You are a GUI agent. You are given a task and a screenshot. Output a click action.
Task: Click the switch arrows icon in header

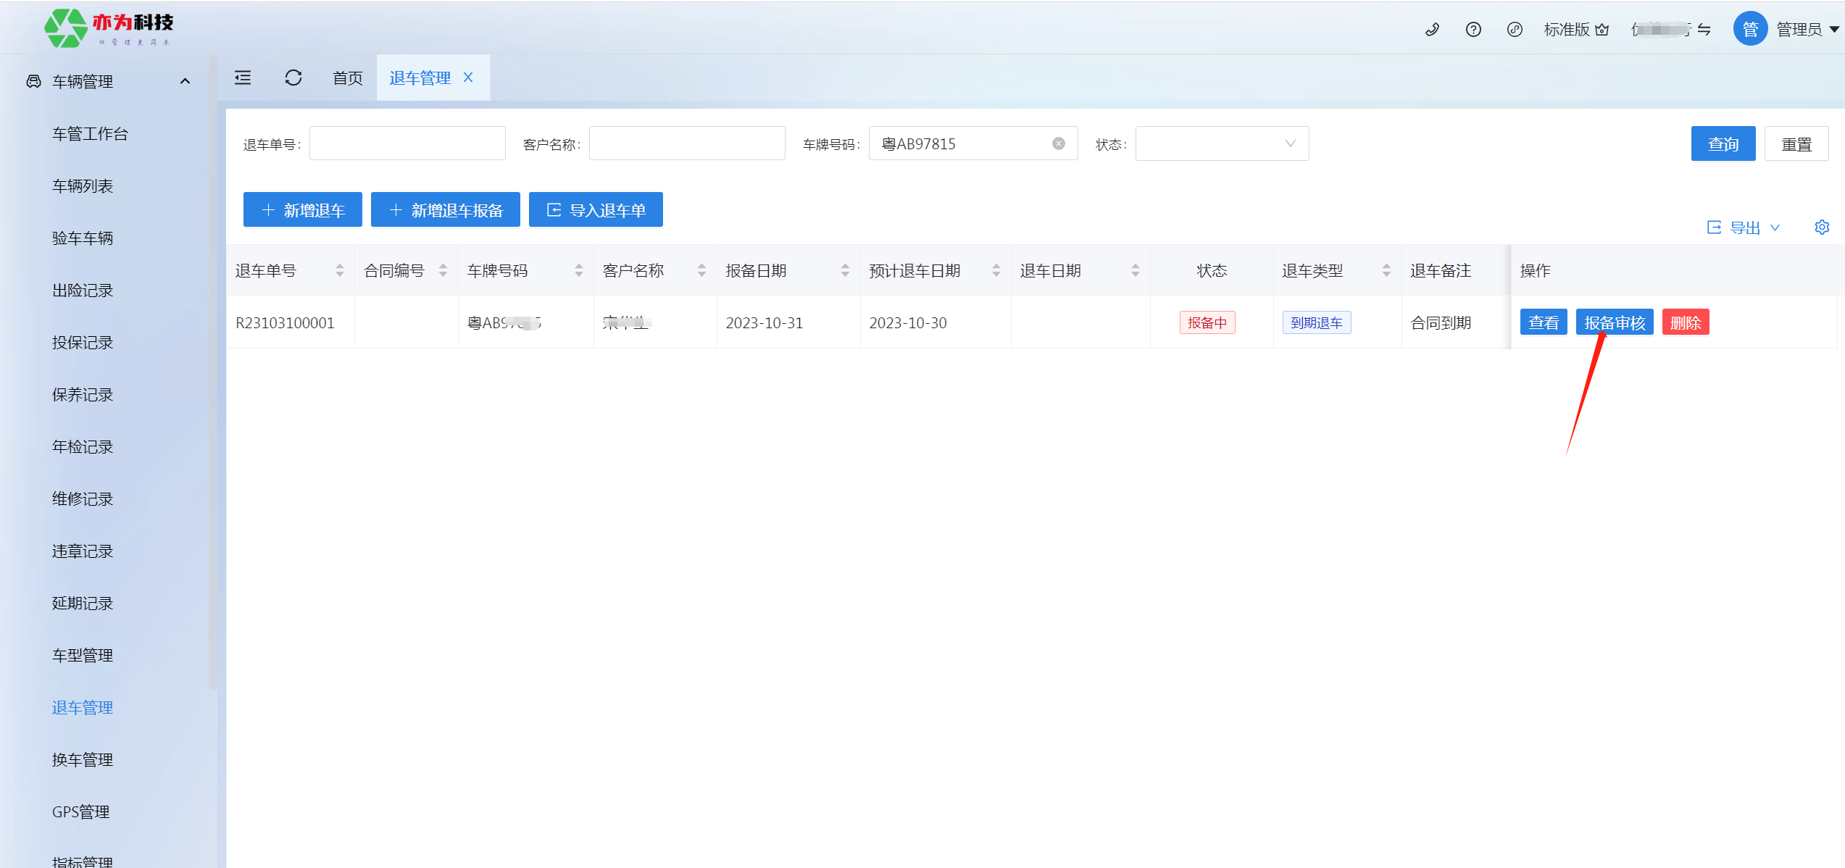pos(1704,30)
